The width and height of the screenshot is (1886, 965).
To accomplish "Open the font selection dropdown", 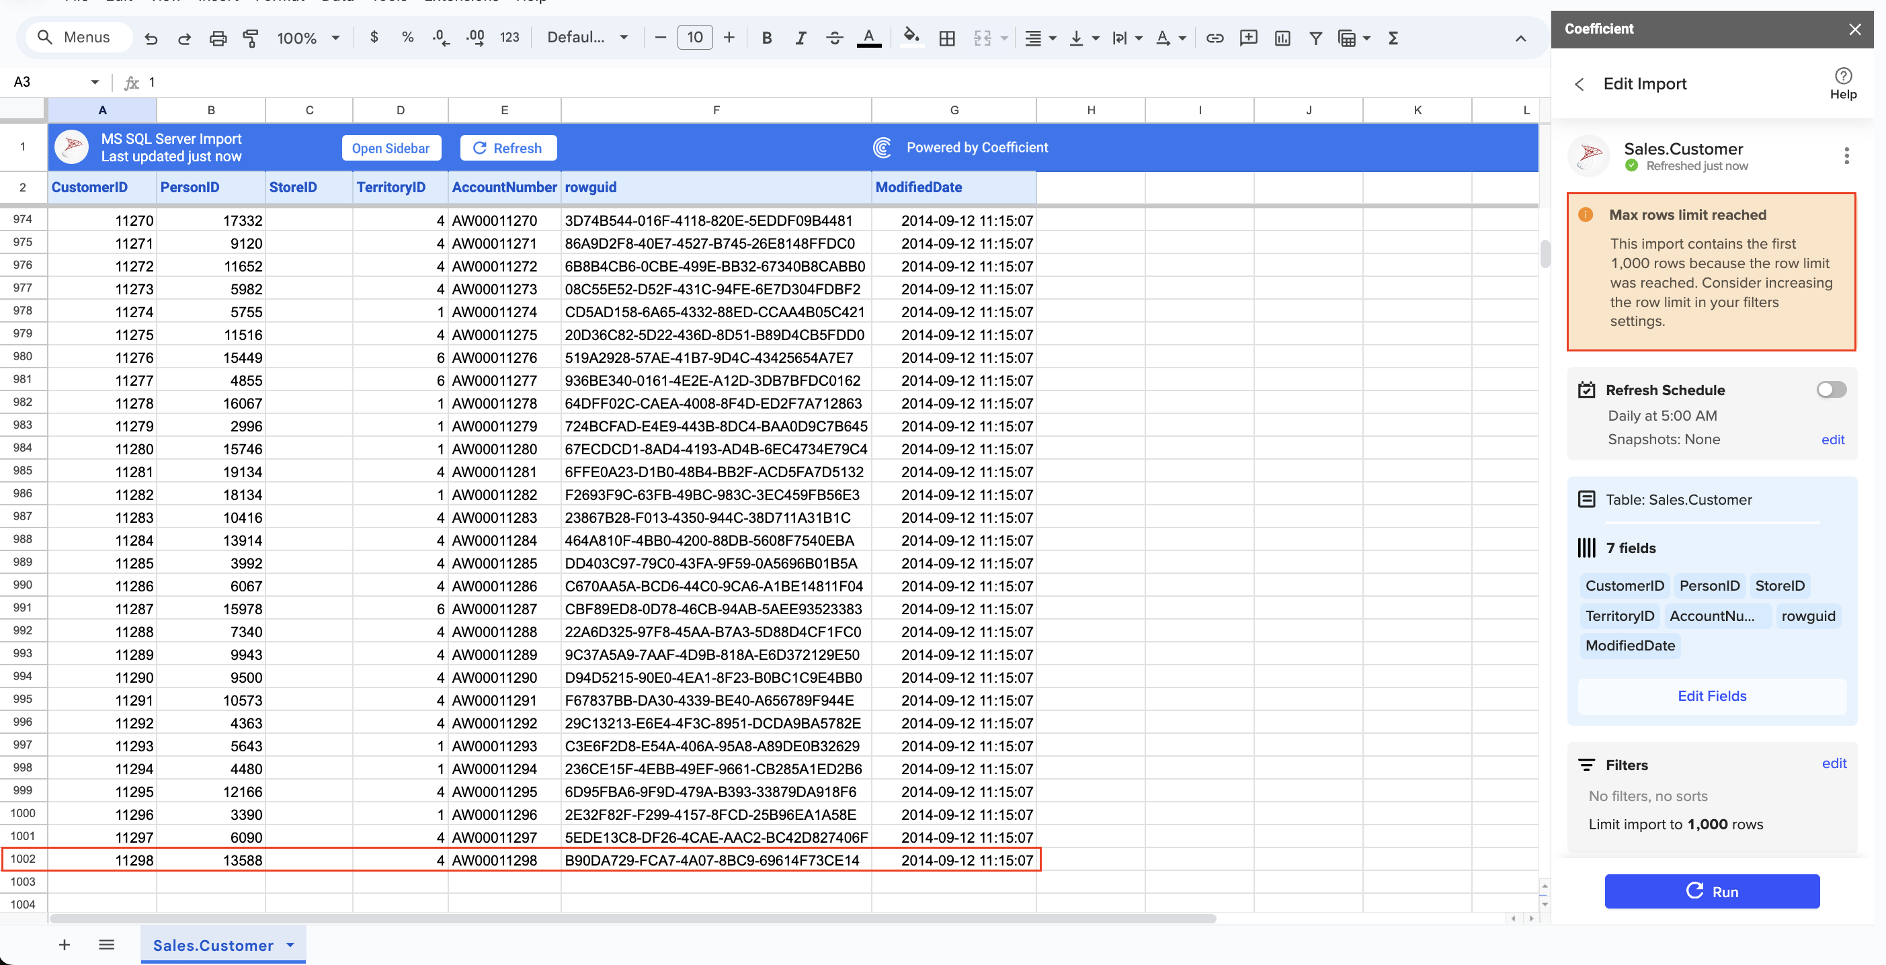I will pyautogui.click(x=587, y=38).
